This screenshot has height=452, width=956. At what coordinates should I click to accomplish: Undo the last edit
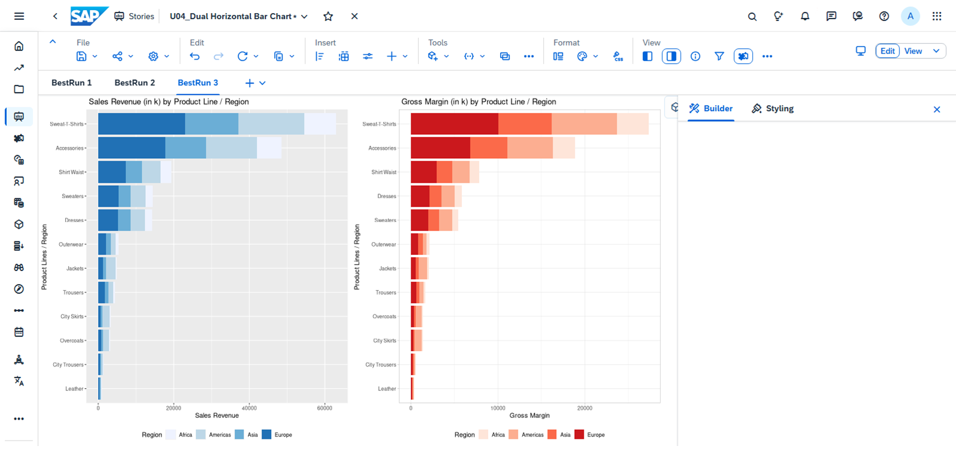click(x=195, y=56)
